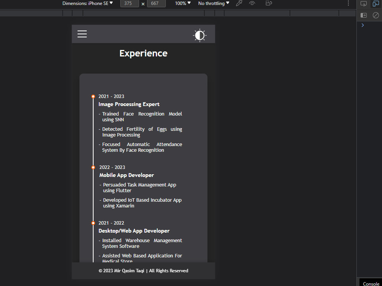Select the inspect element cursor icon
Viewport: 382px width, 286px height.
[x=363, y=3]
